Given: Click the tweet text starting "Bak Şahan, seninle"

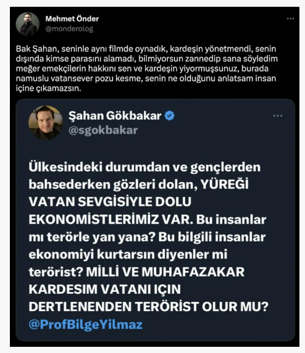Looking at the screenshot, I should (146, 69).
